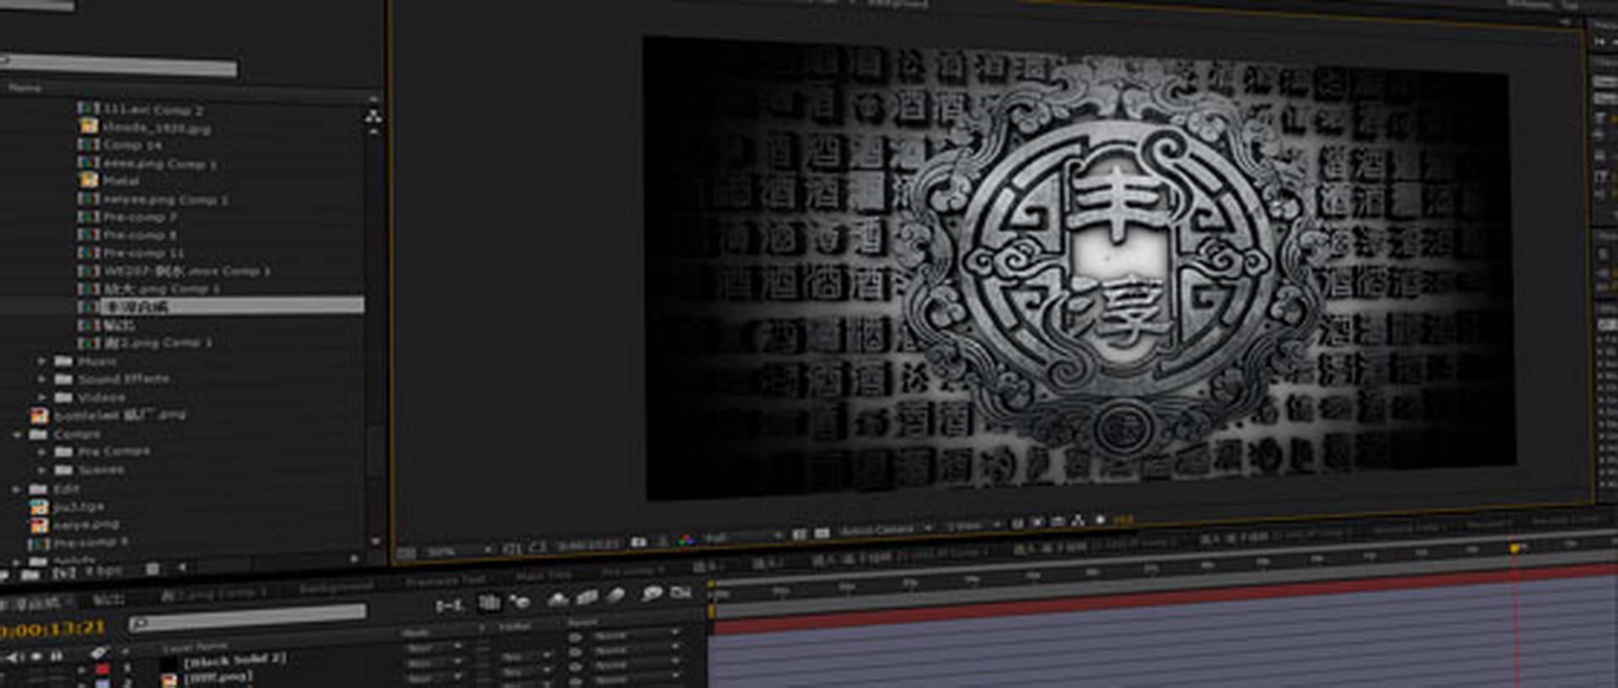Image resolution: width=1618 pixels, height=688 pixels.
Task: Click the Comp Flowchart icon in viewer bar
Action: (1078, 522)
